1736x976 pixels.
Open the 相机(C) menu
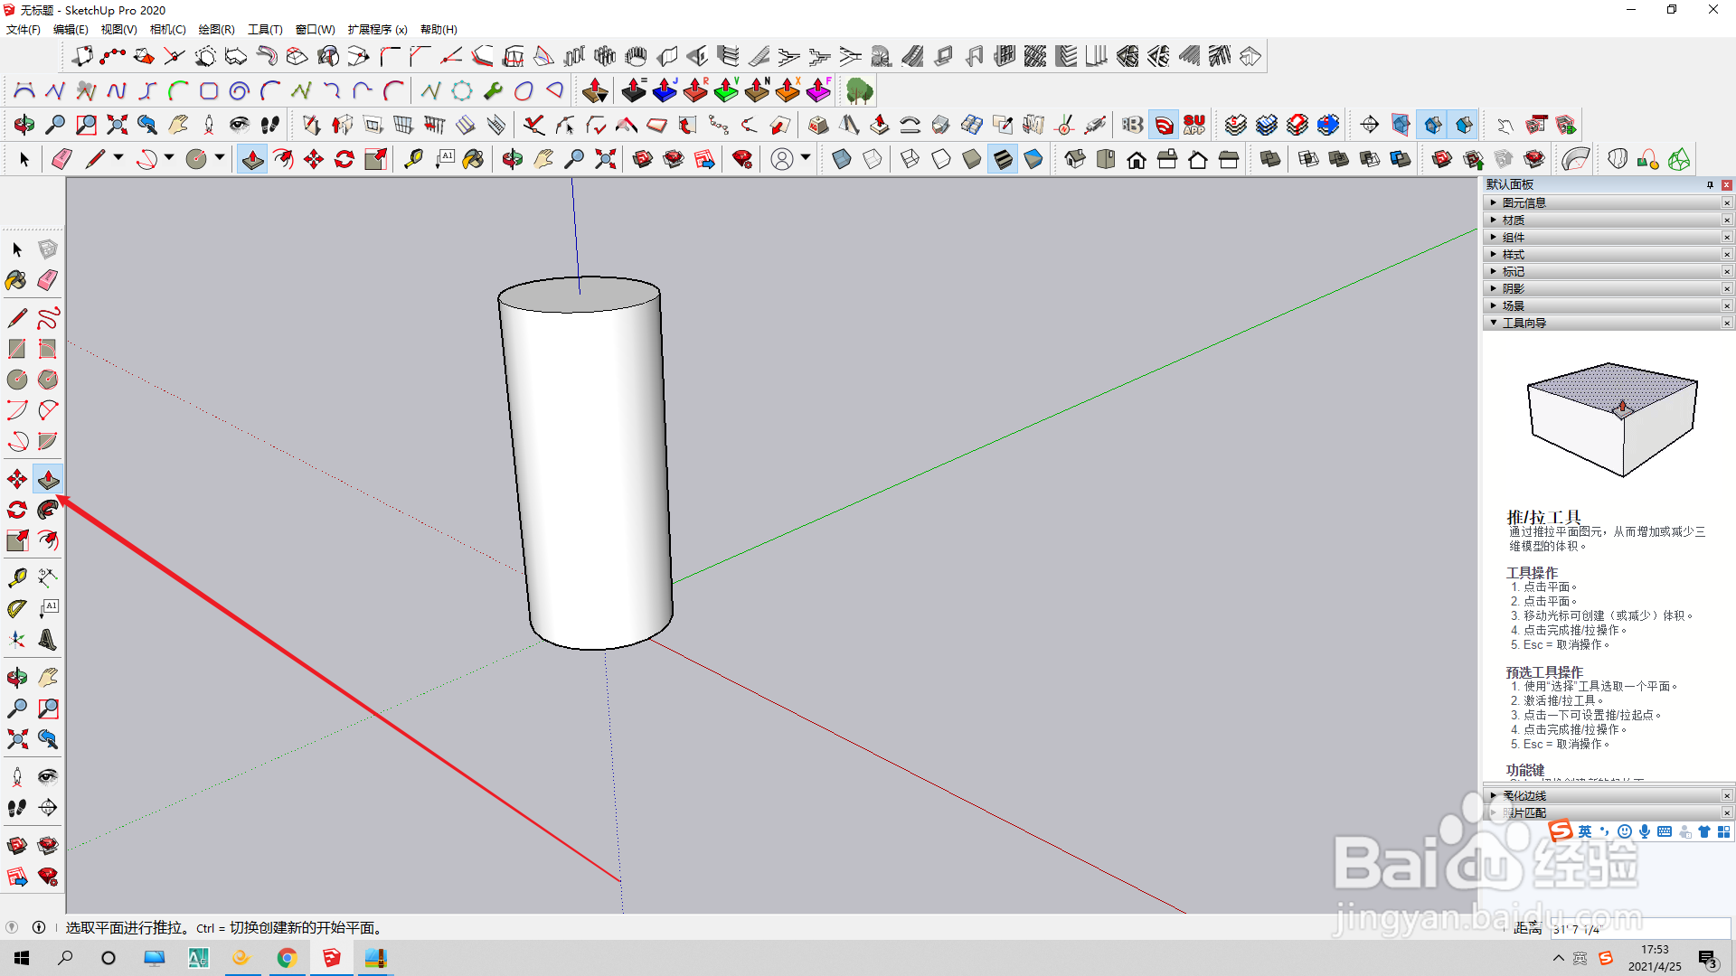coord(167,29)
